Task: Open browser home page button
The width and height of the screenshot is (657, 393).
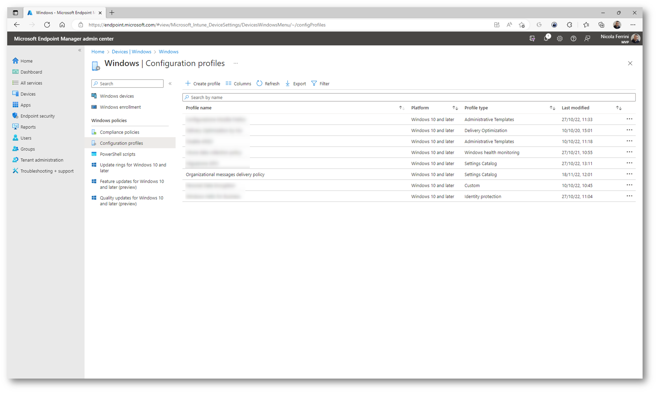Action: (62, 25)
